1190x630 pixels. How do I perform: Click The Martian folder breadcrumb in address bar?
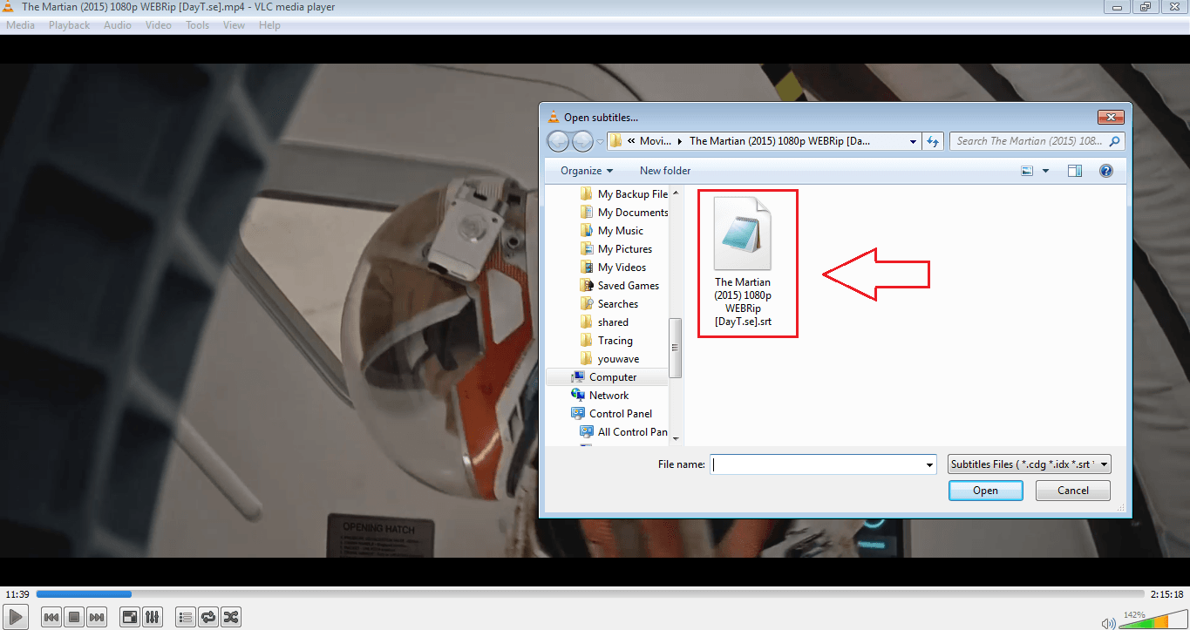click(x=779, y=141)
